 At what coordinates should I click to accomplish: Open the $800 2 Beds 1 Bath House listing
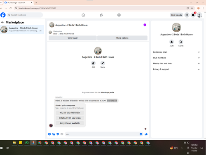63,34
